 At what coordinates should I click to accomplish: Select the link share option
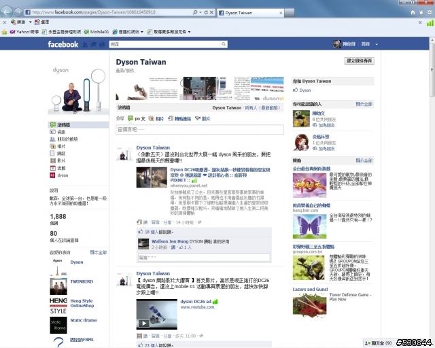(179, 118)
